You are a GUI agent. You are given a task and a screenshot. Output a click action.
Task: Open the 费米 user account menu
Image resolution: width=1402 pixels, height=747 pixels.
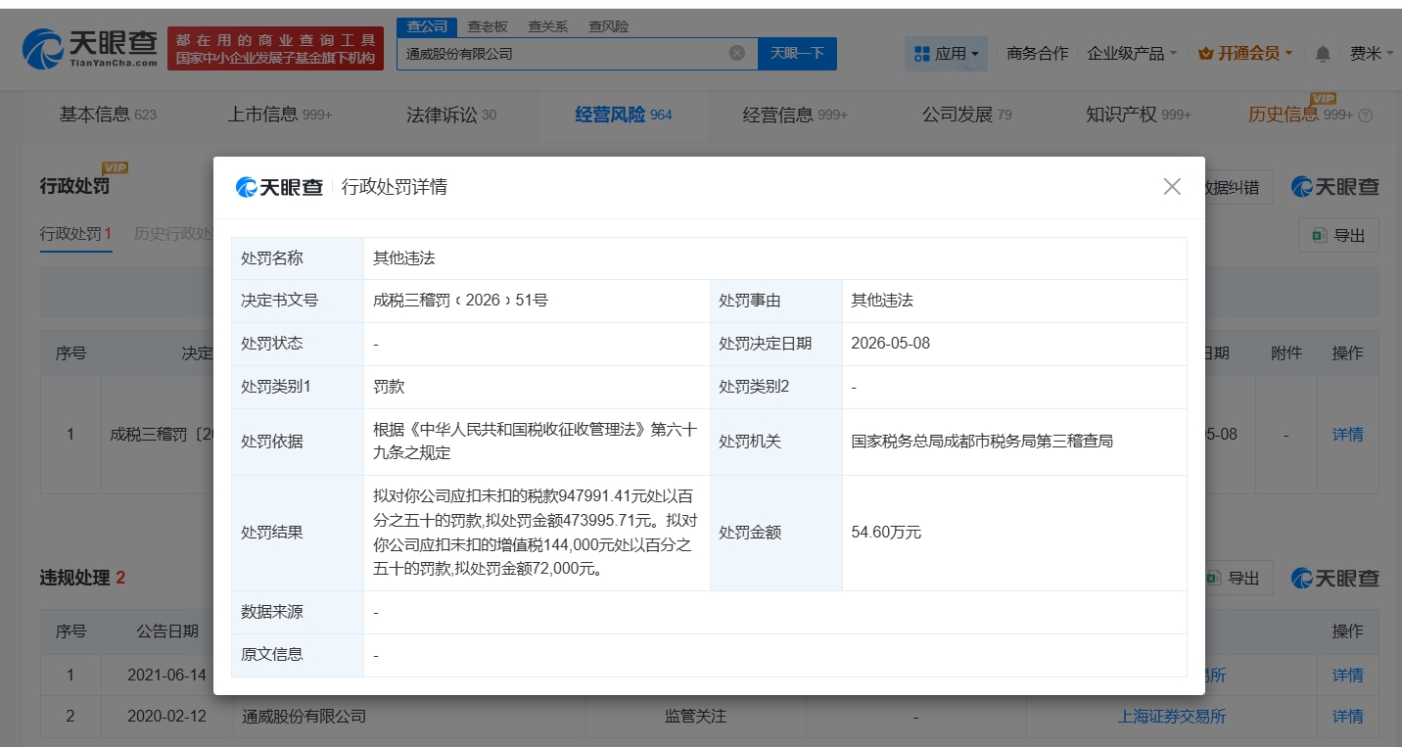(1372, 53)
